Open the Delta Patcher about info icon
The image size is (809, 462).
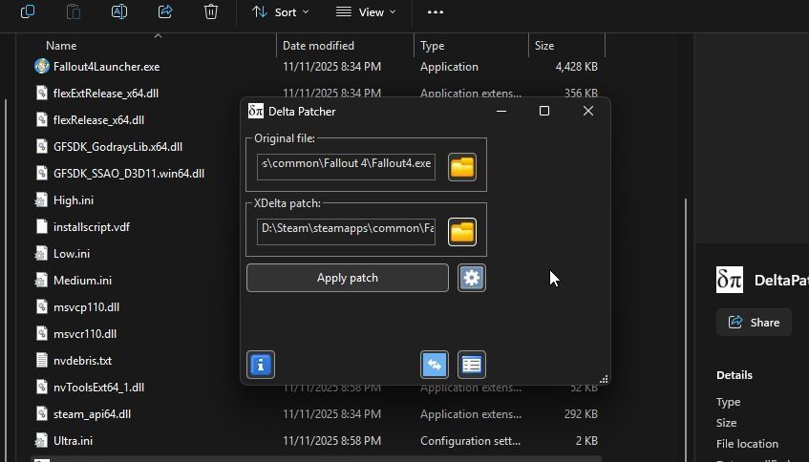tap(261, 365)
